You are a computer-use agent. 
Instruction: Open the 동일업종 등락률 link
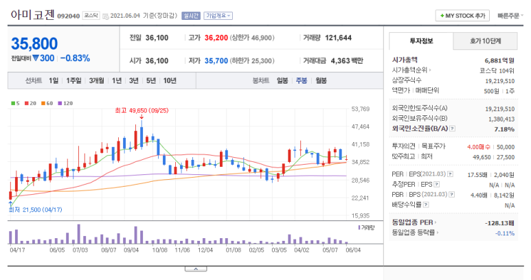tap(415, 233)
